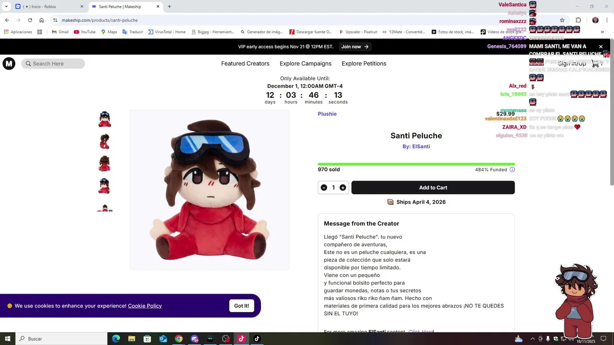Click the shopping cart icon

tap(596, 64)
